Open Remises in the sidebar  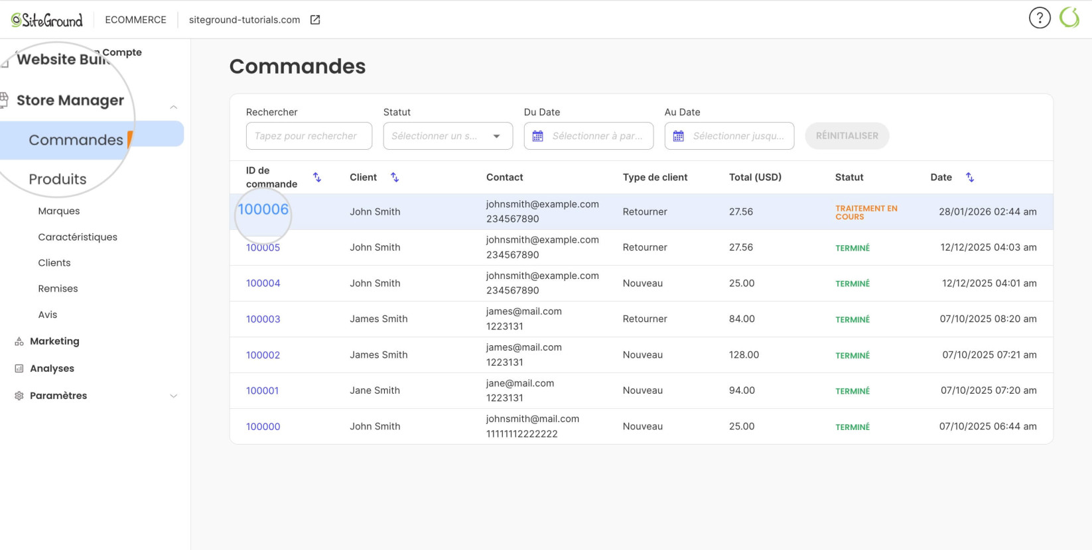58,288
